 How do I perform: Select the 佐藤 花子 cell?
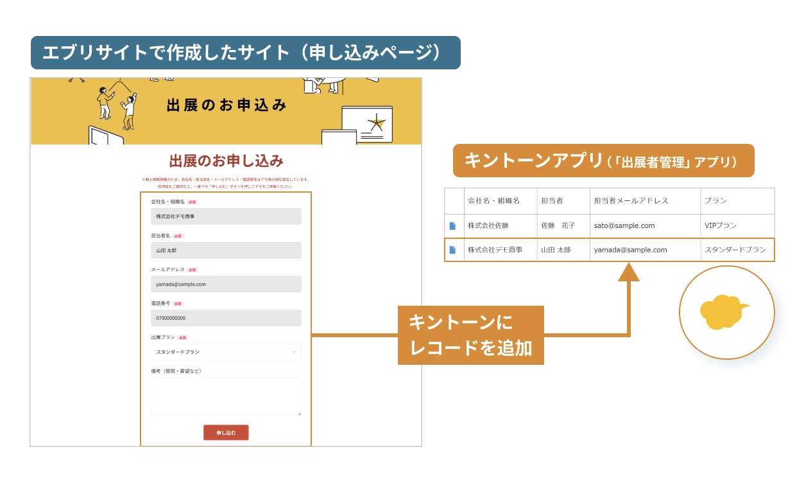tap(563, 226)
